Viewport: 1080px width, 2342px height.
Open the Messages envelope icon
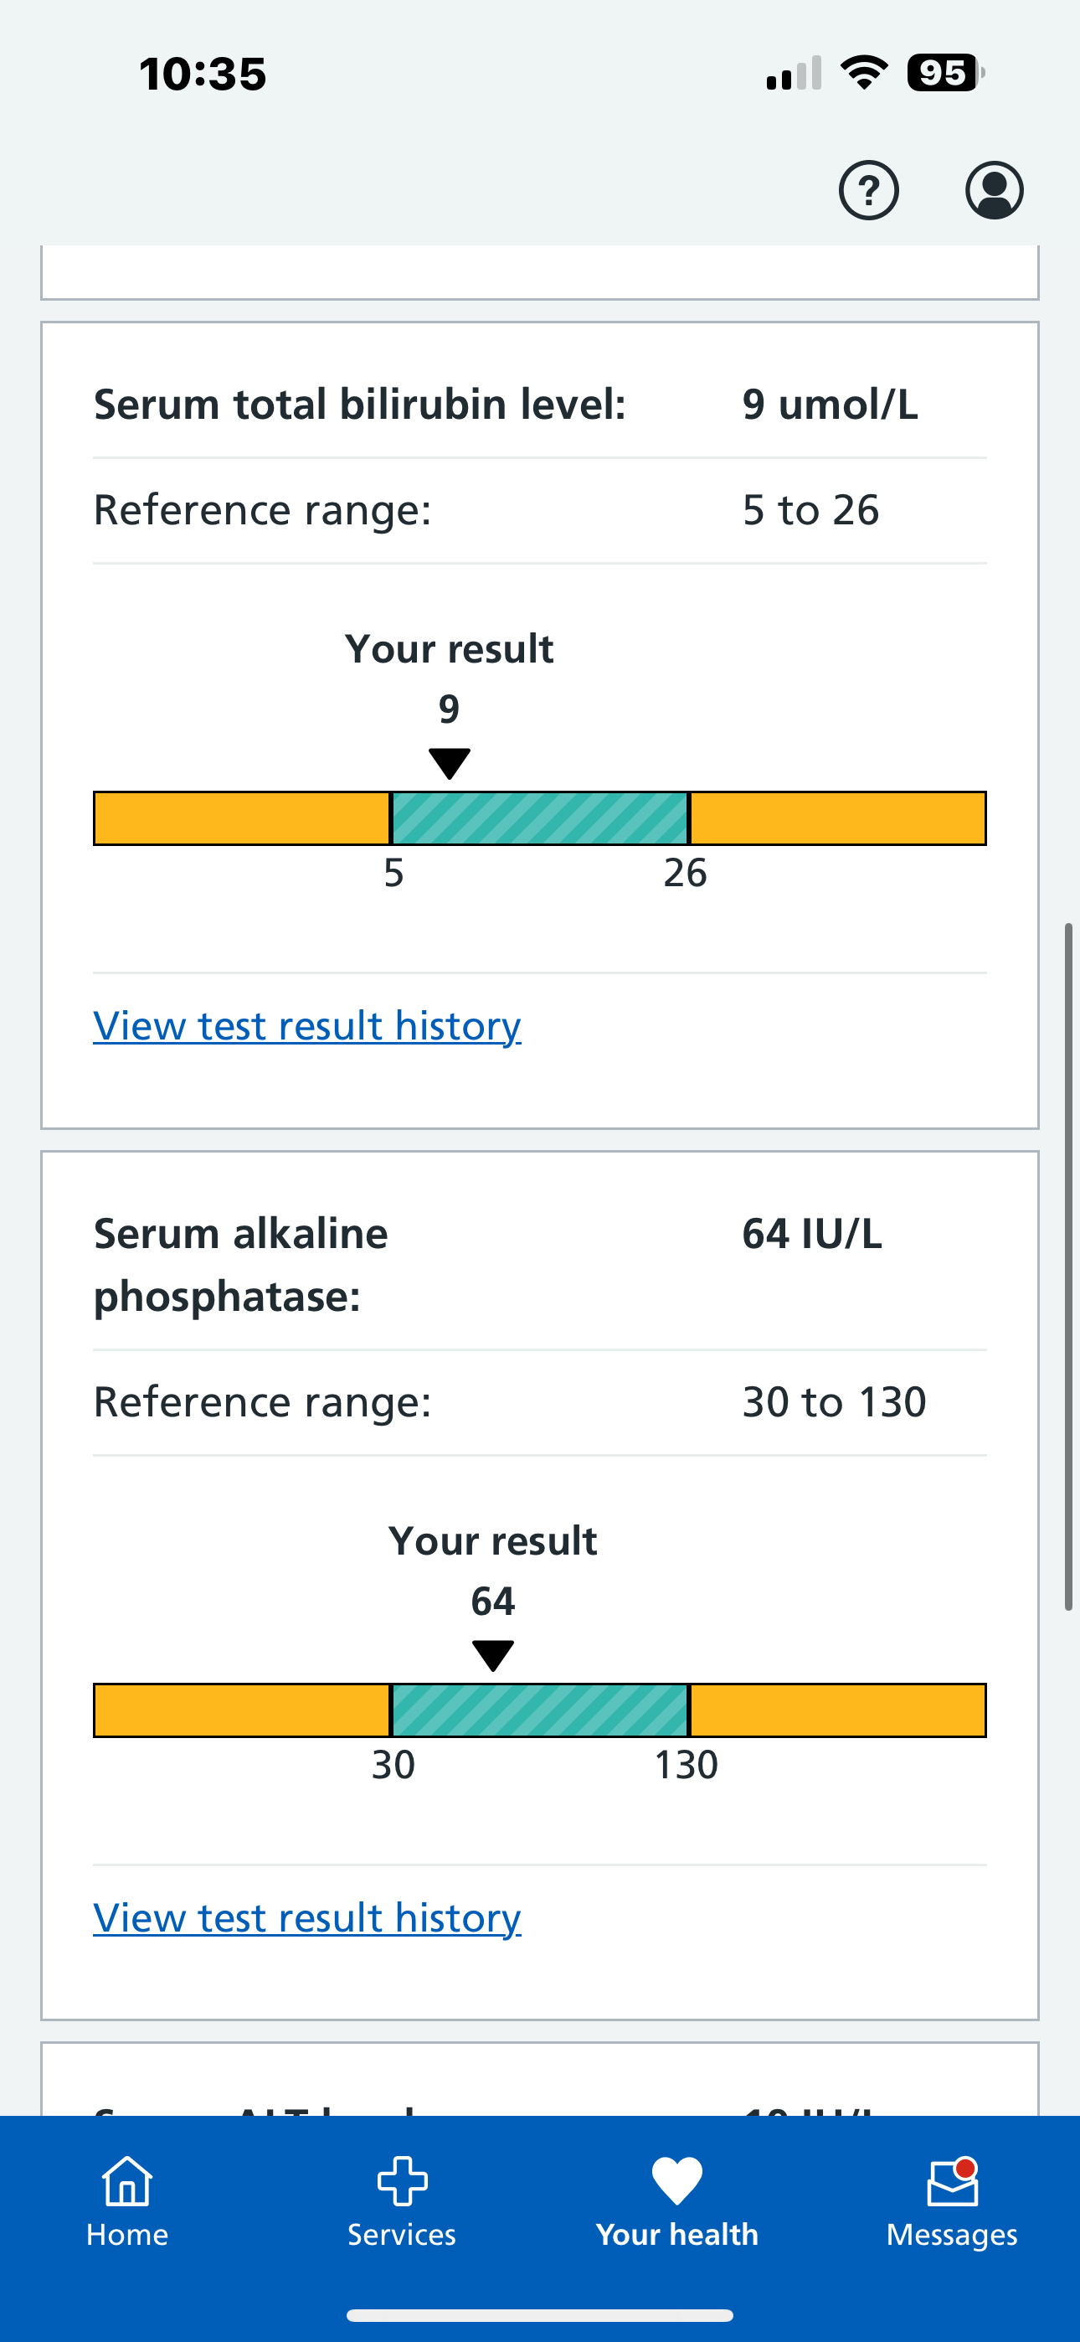952,2183
